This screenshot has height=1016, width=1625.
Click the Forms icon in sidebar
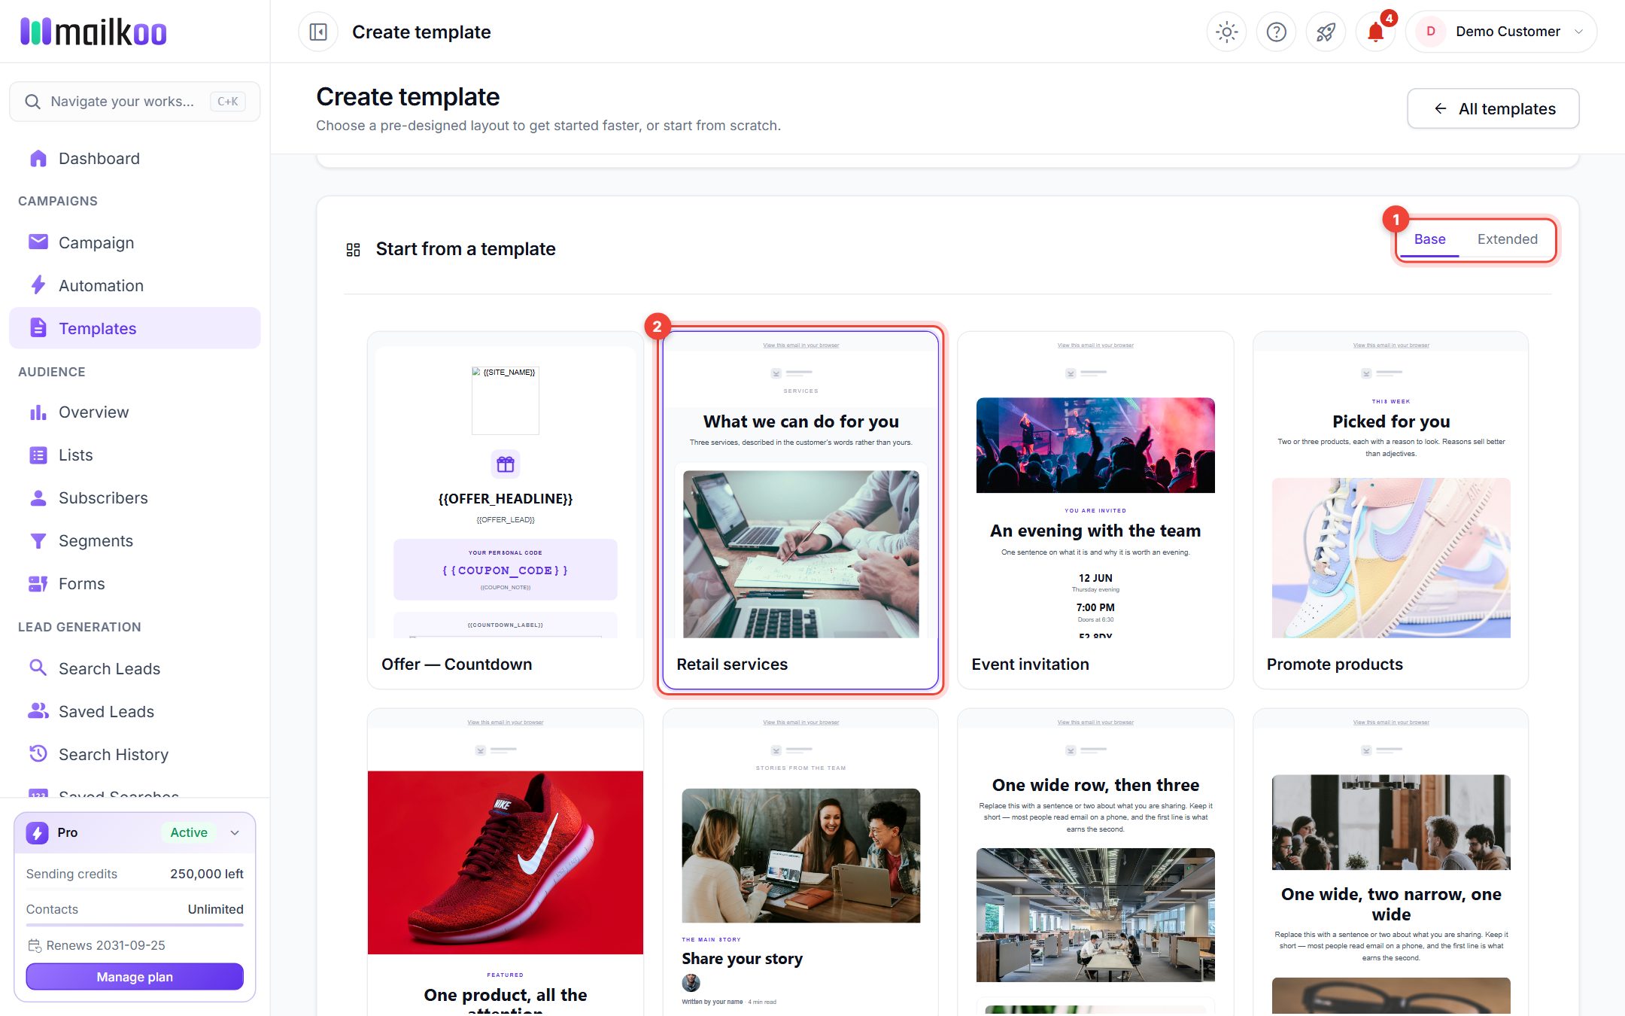coord(38,583)
